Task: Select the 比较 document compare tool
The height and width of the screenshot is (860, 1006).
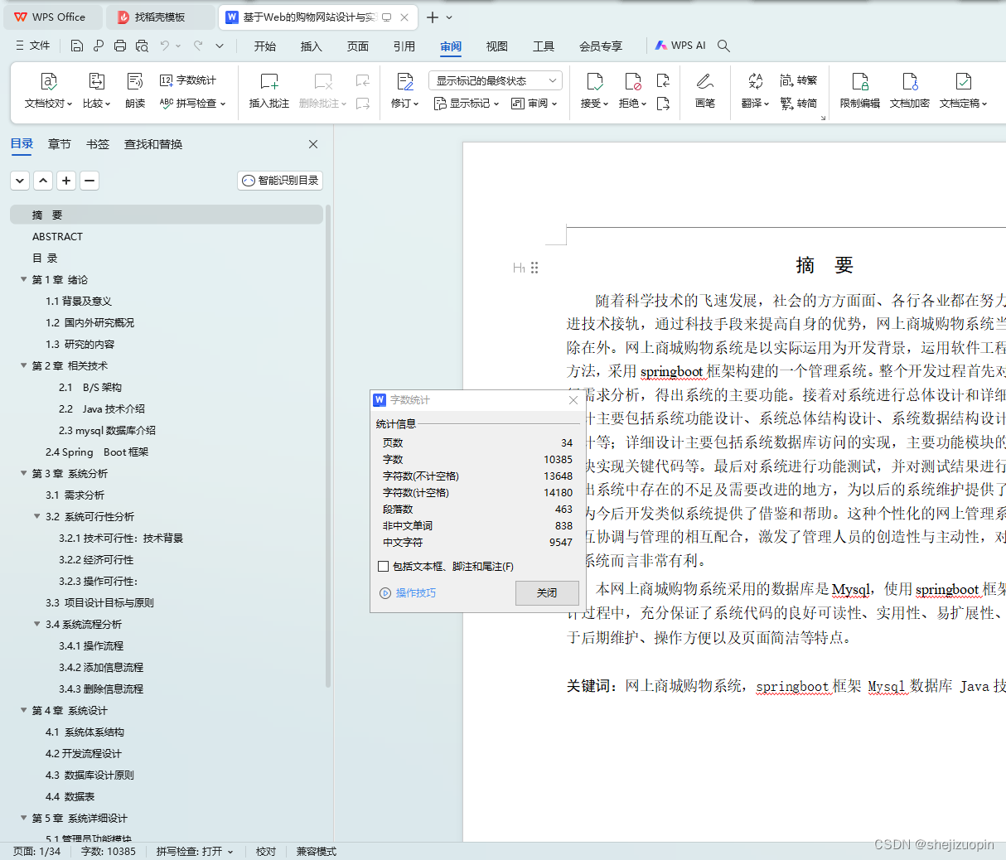Action: tap(95, 91)
